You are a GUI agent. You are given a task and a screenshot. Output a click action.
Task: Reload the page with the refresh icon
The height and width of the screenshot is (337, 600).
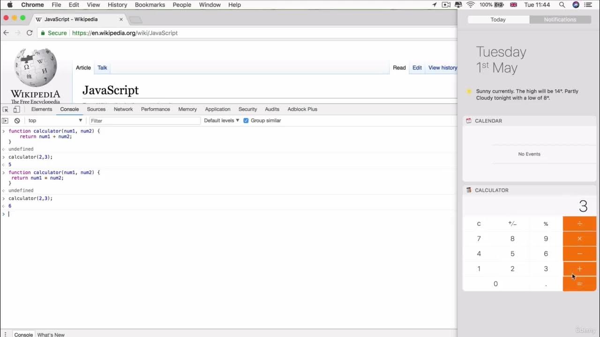[x=30, y=33]
